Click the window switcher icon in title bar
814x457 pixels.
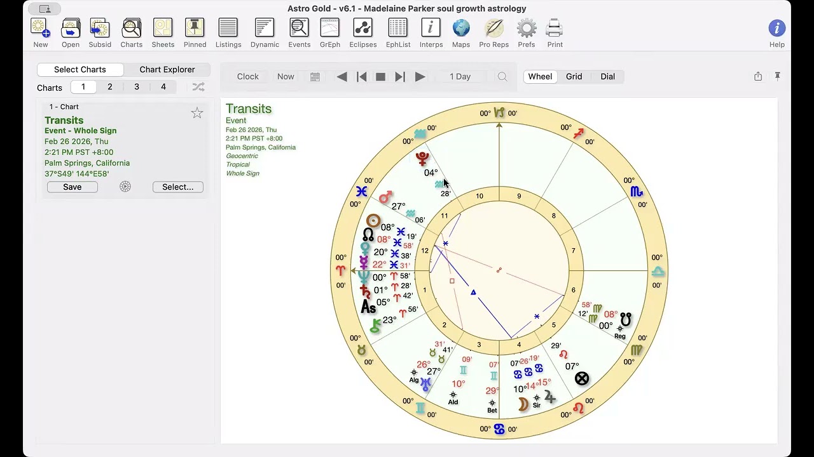pyautogui.click(x=45, y=9)
